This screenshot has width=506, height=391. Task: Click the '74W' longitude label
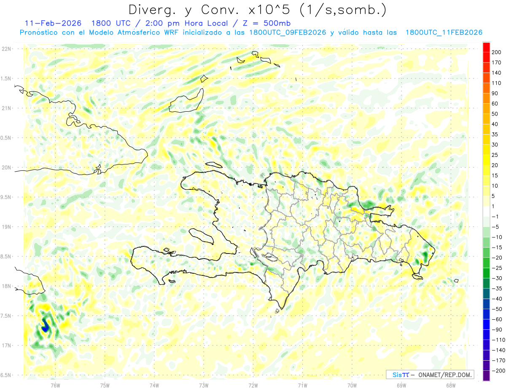click(154, 385)
